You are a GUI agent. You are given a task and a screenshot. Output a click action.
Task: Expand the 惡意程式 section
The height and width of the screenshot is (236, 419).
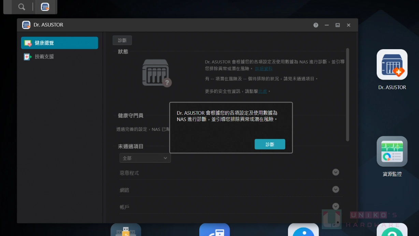[x=336, y=172]
